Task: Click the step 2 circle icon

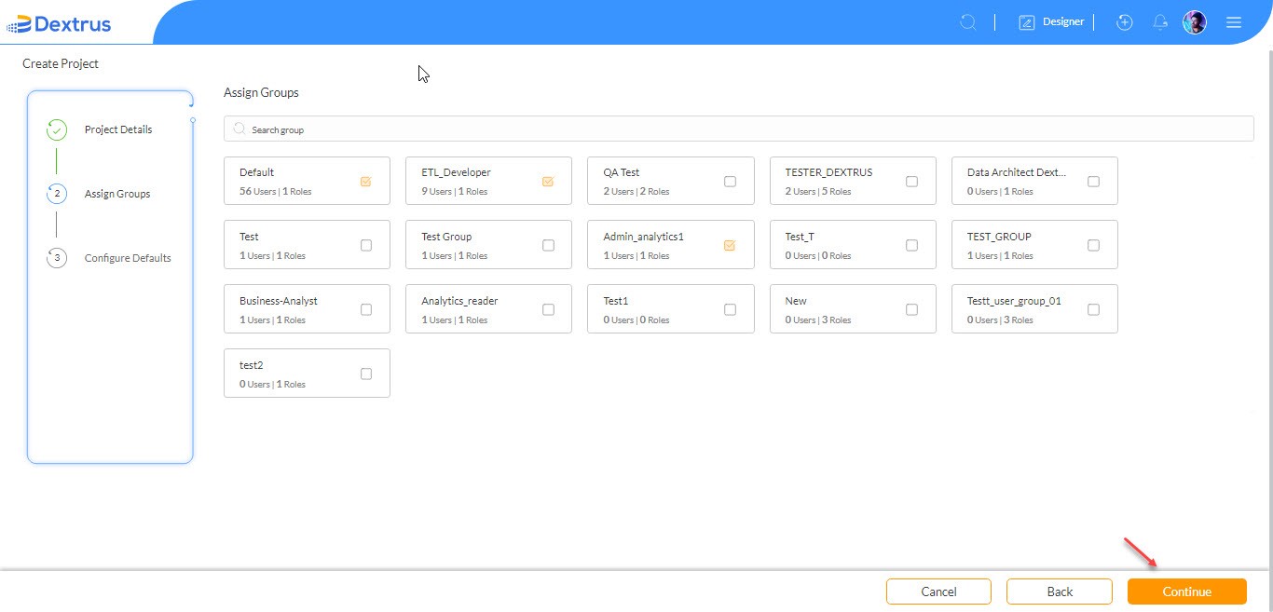Action: click(56, 194)
